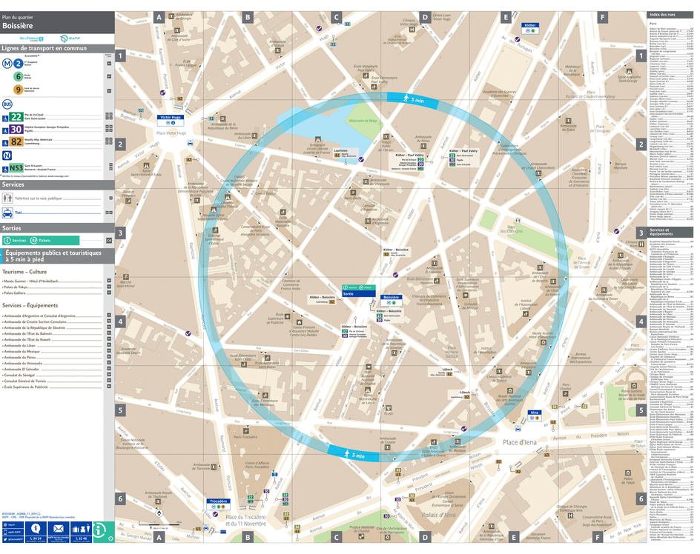
Task: Click the Metro line 6 icon
Action: click(18, 76)
